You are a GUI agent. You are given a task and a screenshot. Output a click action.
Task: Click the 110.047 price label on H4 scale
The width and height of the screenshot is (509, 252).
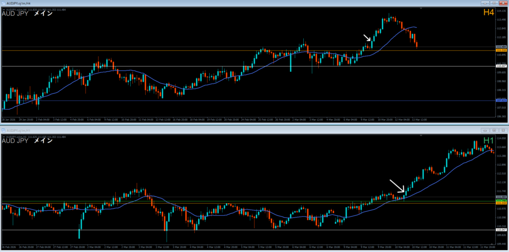point(501,66)
